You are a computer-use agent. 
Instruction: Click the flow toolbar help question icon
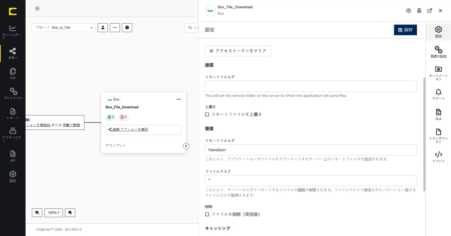[127, 28]
